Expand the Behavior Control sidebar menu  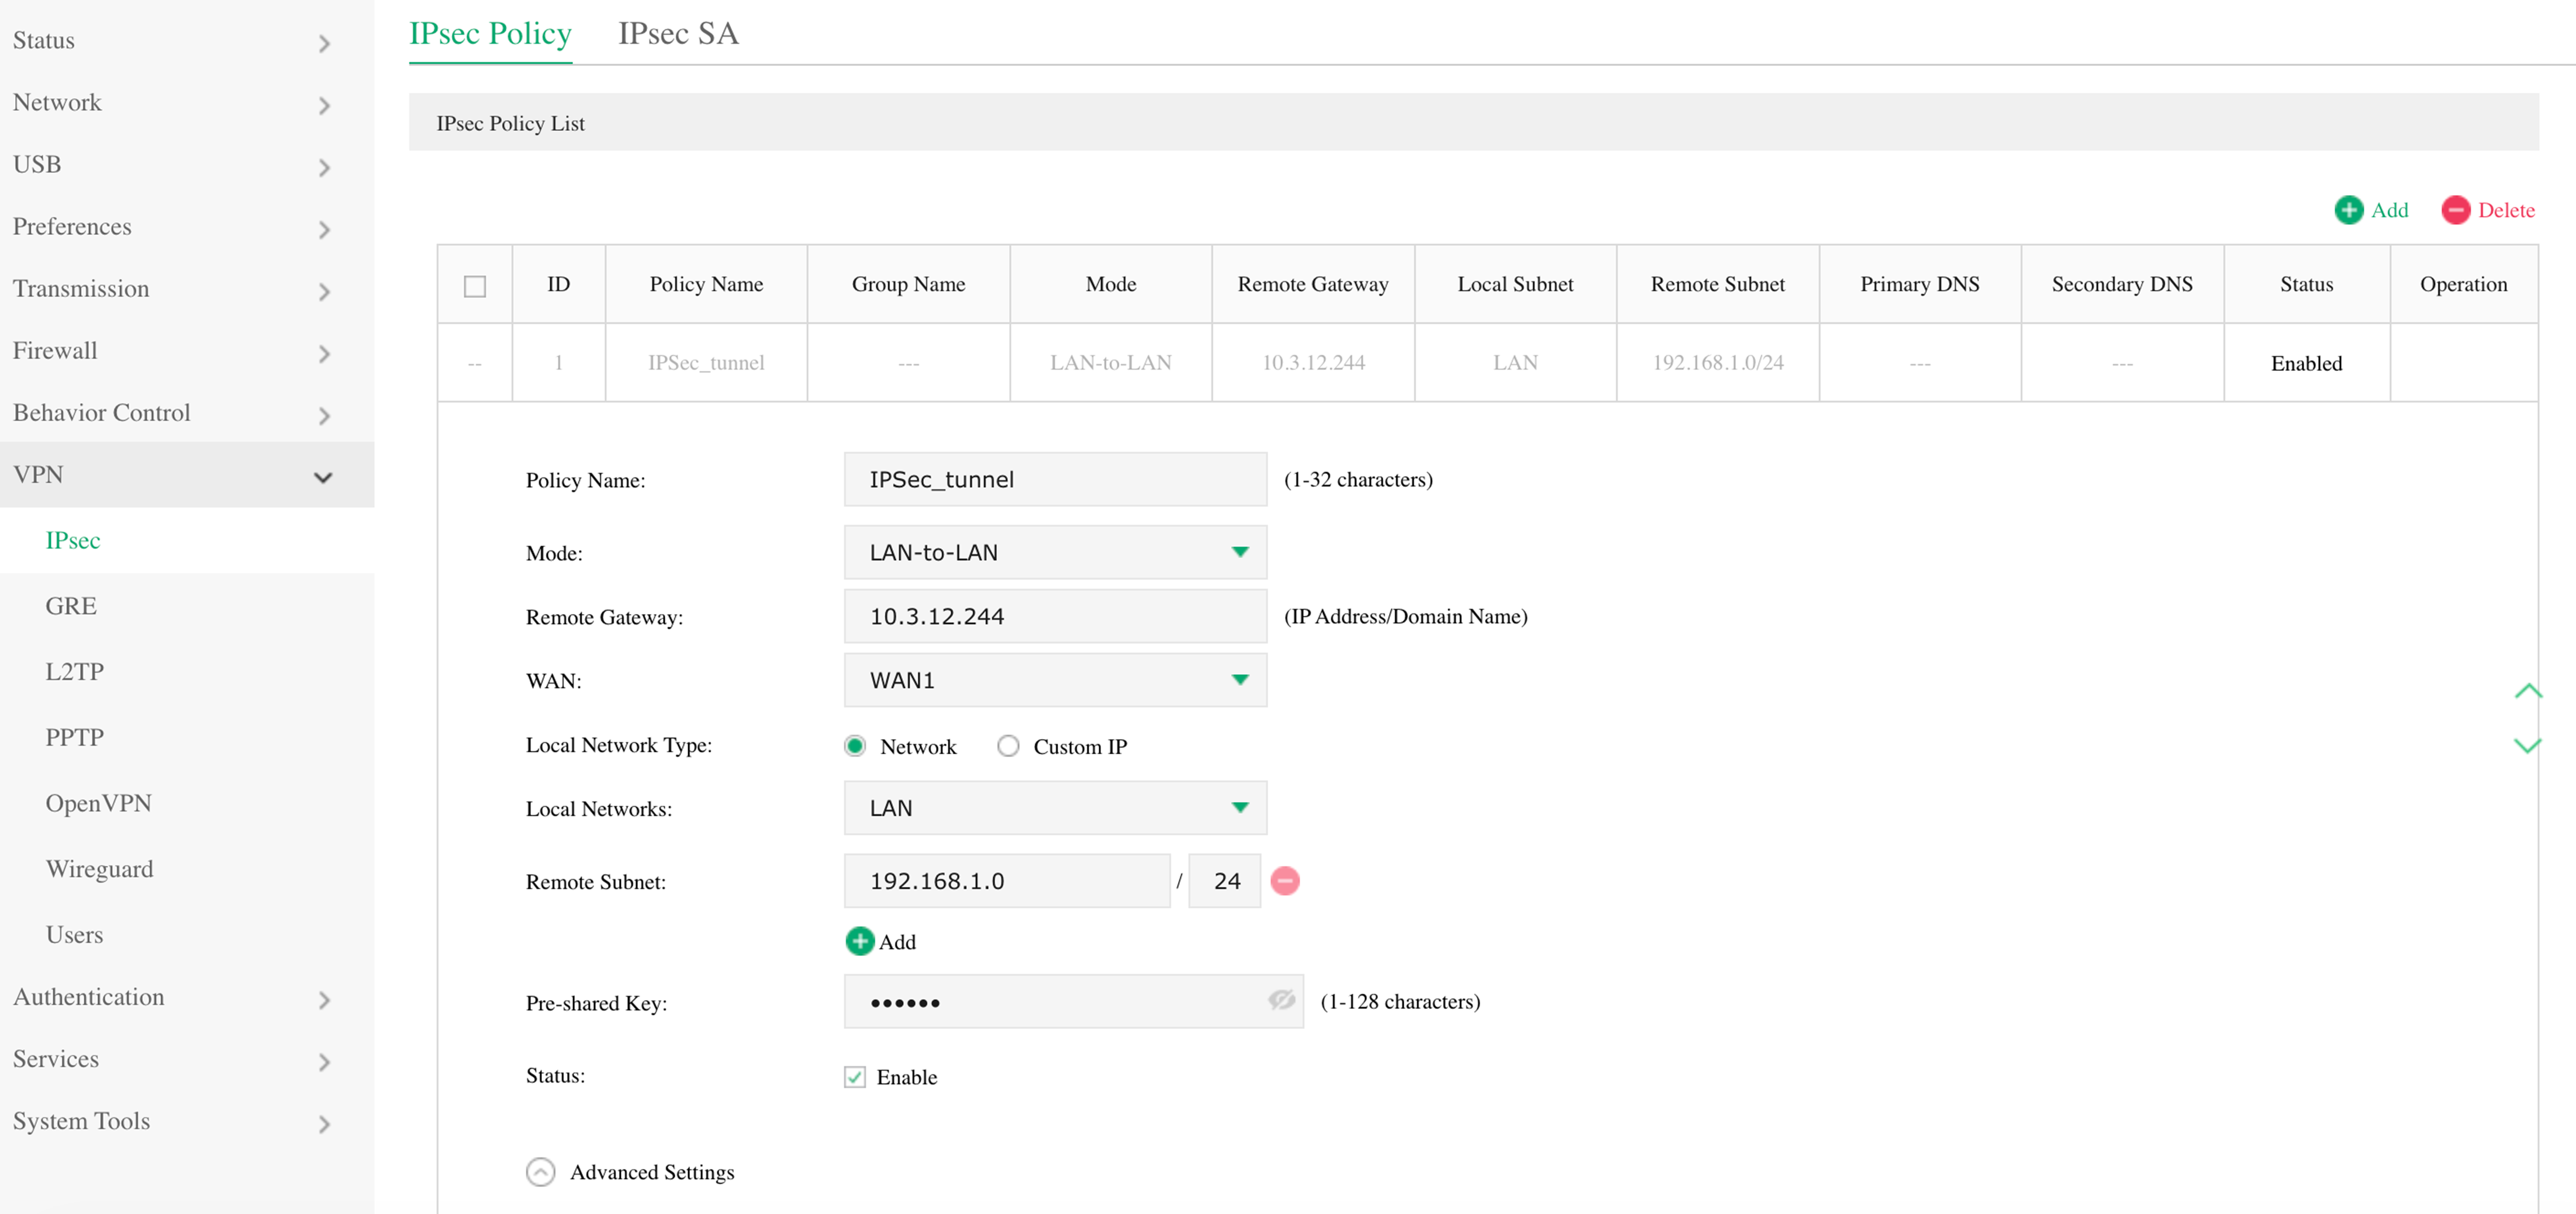(187, 412)
